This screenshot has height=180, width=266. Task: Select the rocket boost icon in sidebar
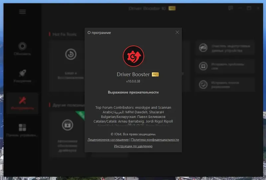[22, 73]
